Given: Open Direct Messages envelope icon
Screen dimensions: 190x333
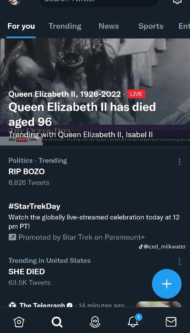Looking at the screenshot, I should pyautogui.click(x=171, y=322).
